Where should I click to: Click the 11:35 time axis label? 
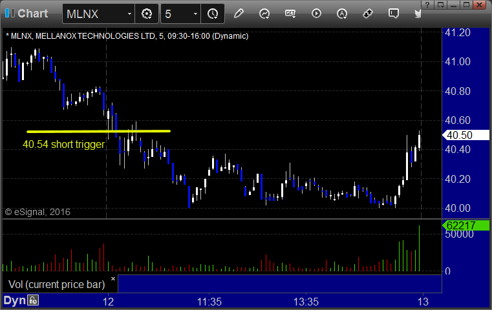209,302
